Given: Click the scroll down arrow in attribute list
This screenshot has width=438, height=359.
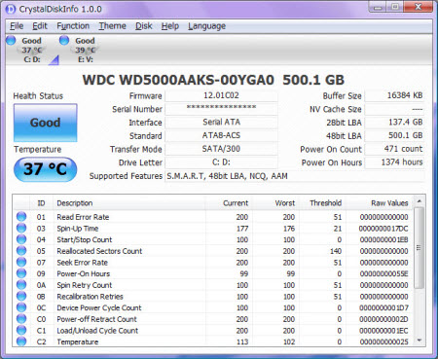Looking at the screenshot, I should tap(420, 341).
